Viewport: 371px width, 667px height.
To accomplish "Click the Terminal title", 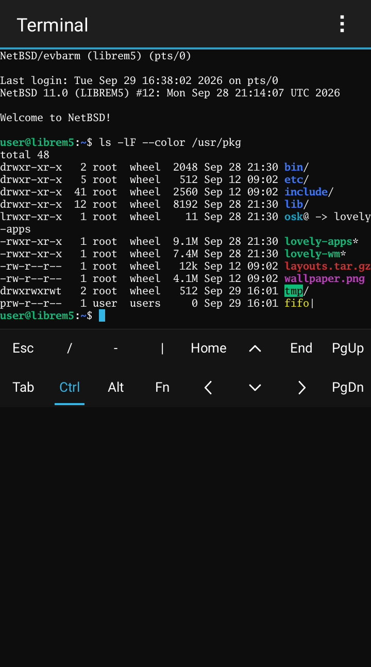I will 53,25.
